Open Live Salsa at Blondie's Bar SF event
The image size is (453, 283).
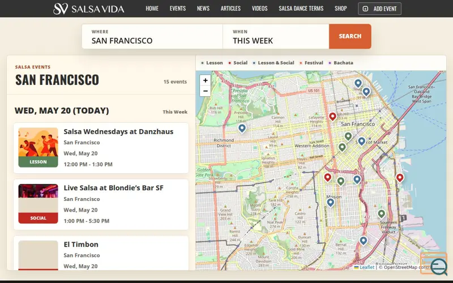114,188
